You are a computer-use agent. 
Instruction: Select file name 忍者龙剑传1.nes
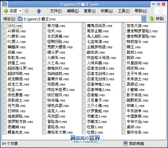click(101, 68)
